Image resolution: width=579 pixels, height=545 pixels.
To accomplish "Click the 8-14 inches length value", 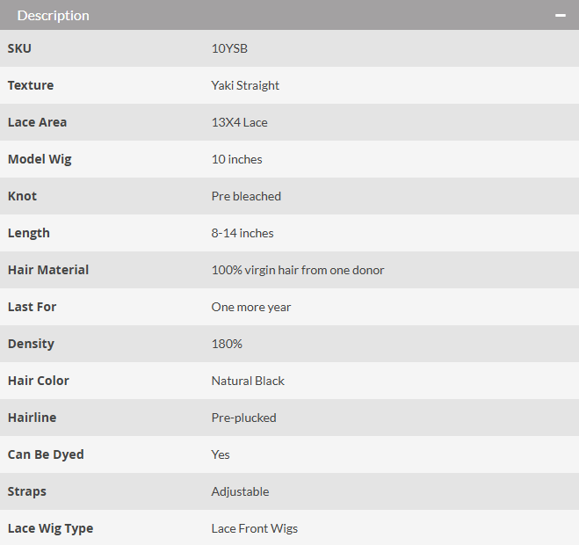I will 242,233.
